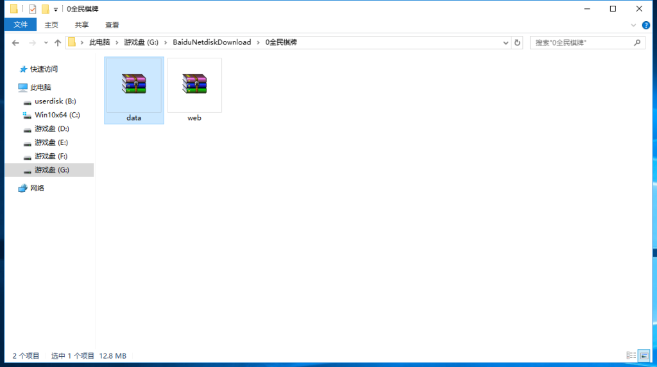Screen dimensions: 657x367
Task: Switch to large icons view layout
Action: click(644, 355)
